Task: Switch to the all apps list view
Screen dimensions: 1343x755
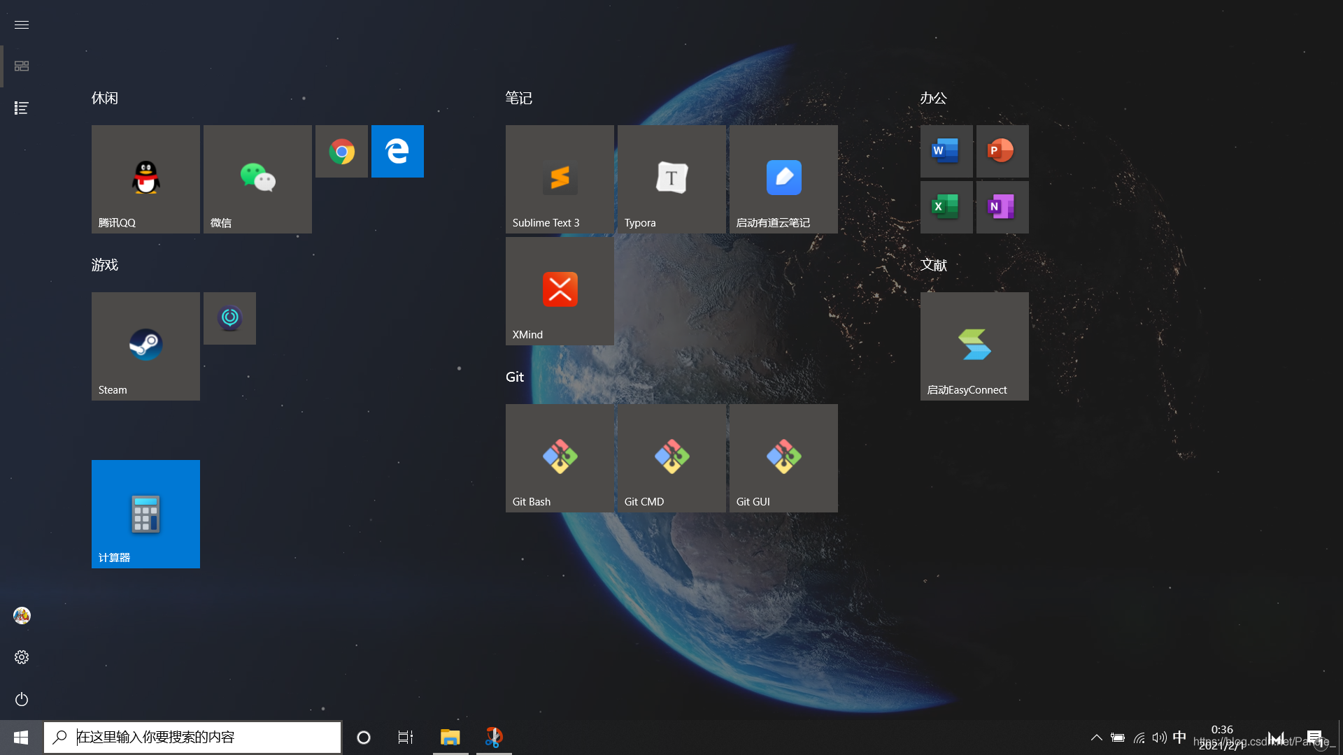Action: coord(22,108)
